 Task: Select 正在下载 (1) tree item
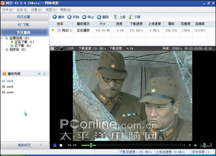[24, 42]
